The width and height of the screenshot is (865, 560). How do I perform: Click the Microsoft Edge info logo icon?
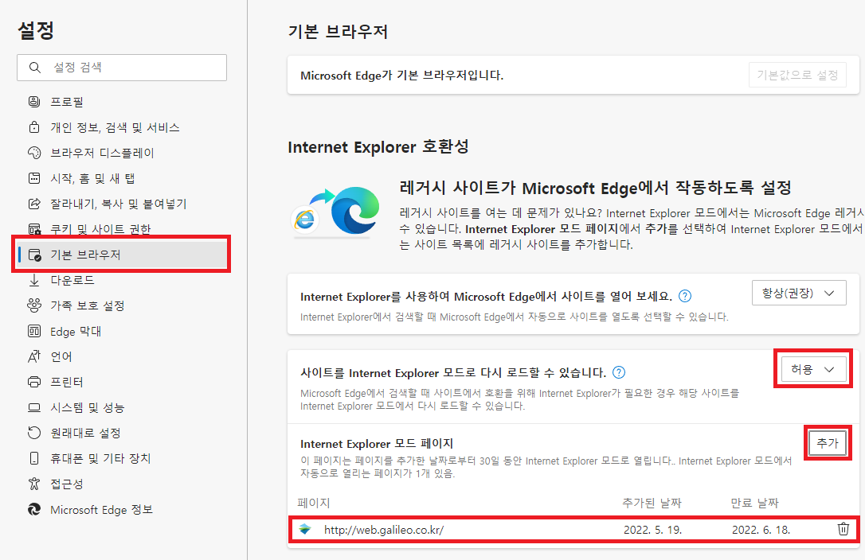pyautogui.click(x=33, y=509)
